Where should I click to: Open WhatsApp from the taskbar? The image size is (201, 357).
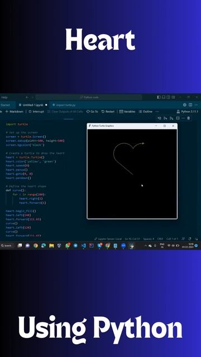tap(68, 245)
